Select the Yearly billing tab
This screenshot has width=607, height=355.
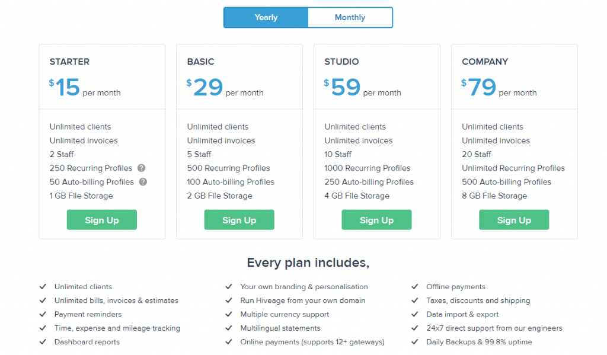(x=265, y=17)
